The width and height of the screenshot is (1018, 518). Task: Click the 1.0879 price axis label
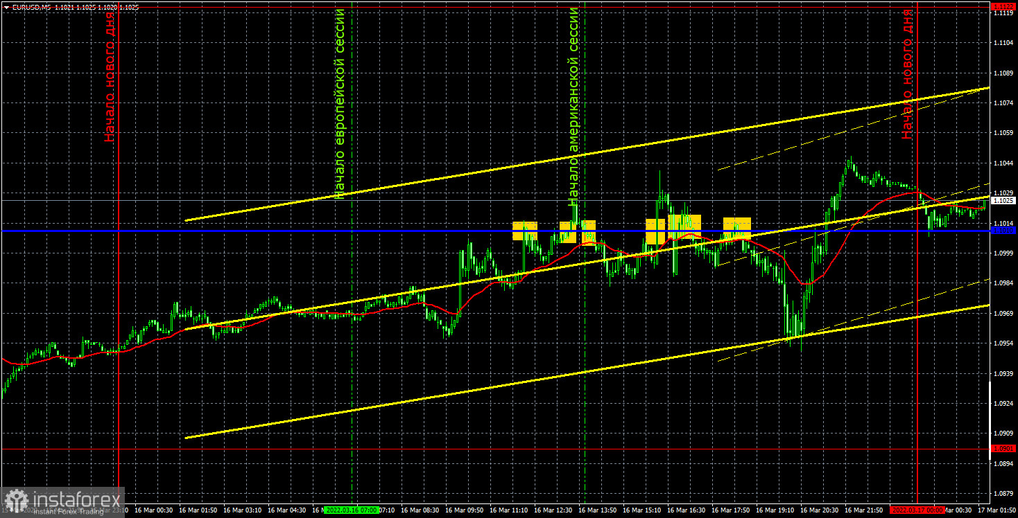1003,493
